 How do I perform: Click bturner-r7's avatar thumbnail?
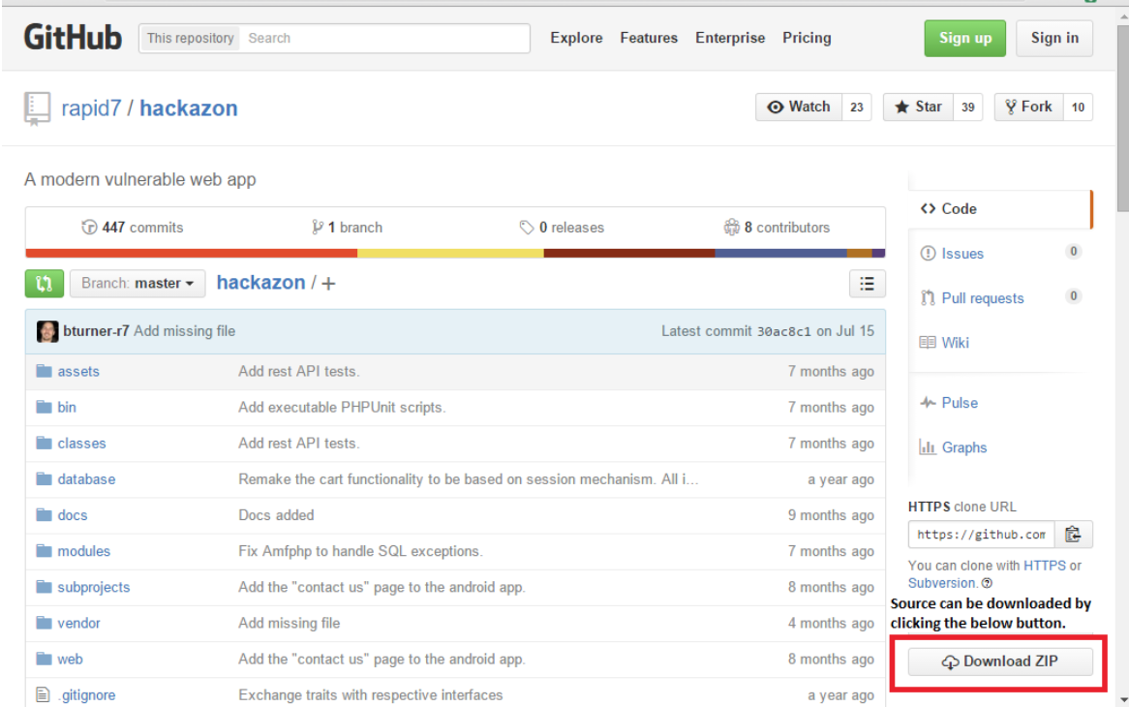click(47, 331)
